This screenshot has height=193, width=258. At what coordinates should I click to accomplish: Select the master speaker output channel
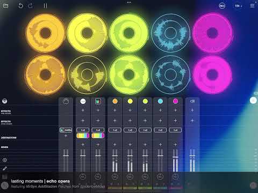[192, 101]
